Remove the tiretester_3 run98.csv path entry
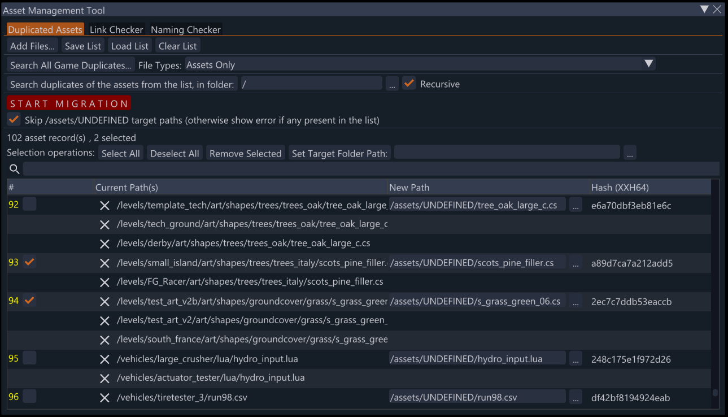Viewport: 728px width, 417px height. [x=104, y=398]
